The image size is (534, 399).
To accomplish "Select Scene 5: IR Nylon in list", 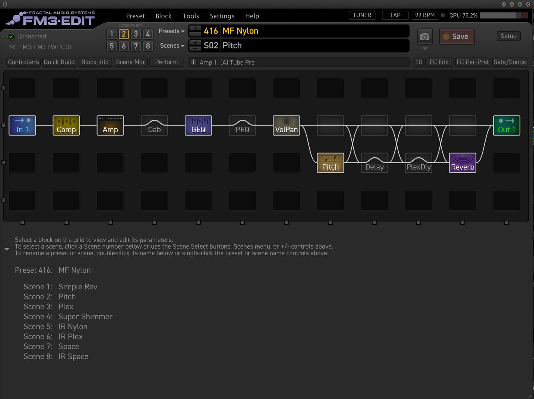I will click(x=55, y=327).
